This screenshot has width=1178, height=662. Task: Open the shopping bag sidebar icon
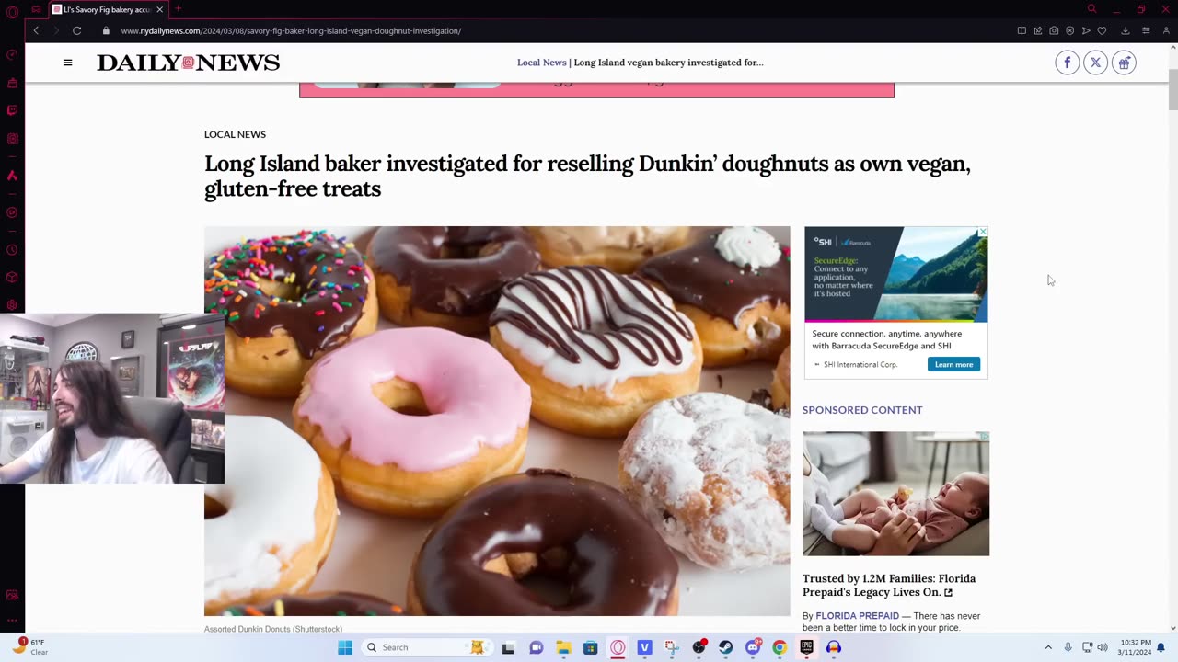[x=12, y=83]
